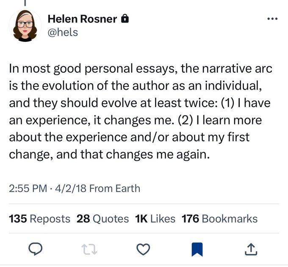Show the 28 Quotes list
Viewport: 288px width, 267px height.
point(102,219)
